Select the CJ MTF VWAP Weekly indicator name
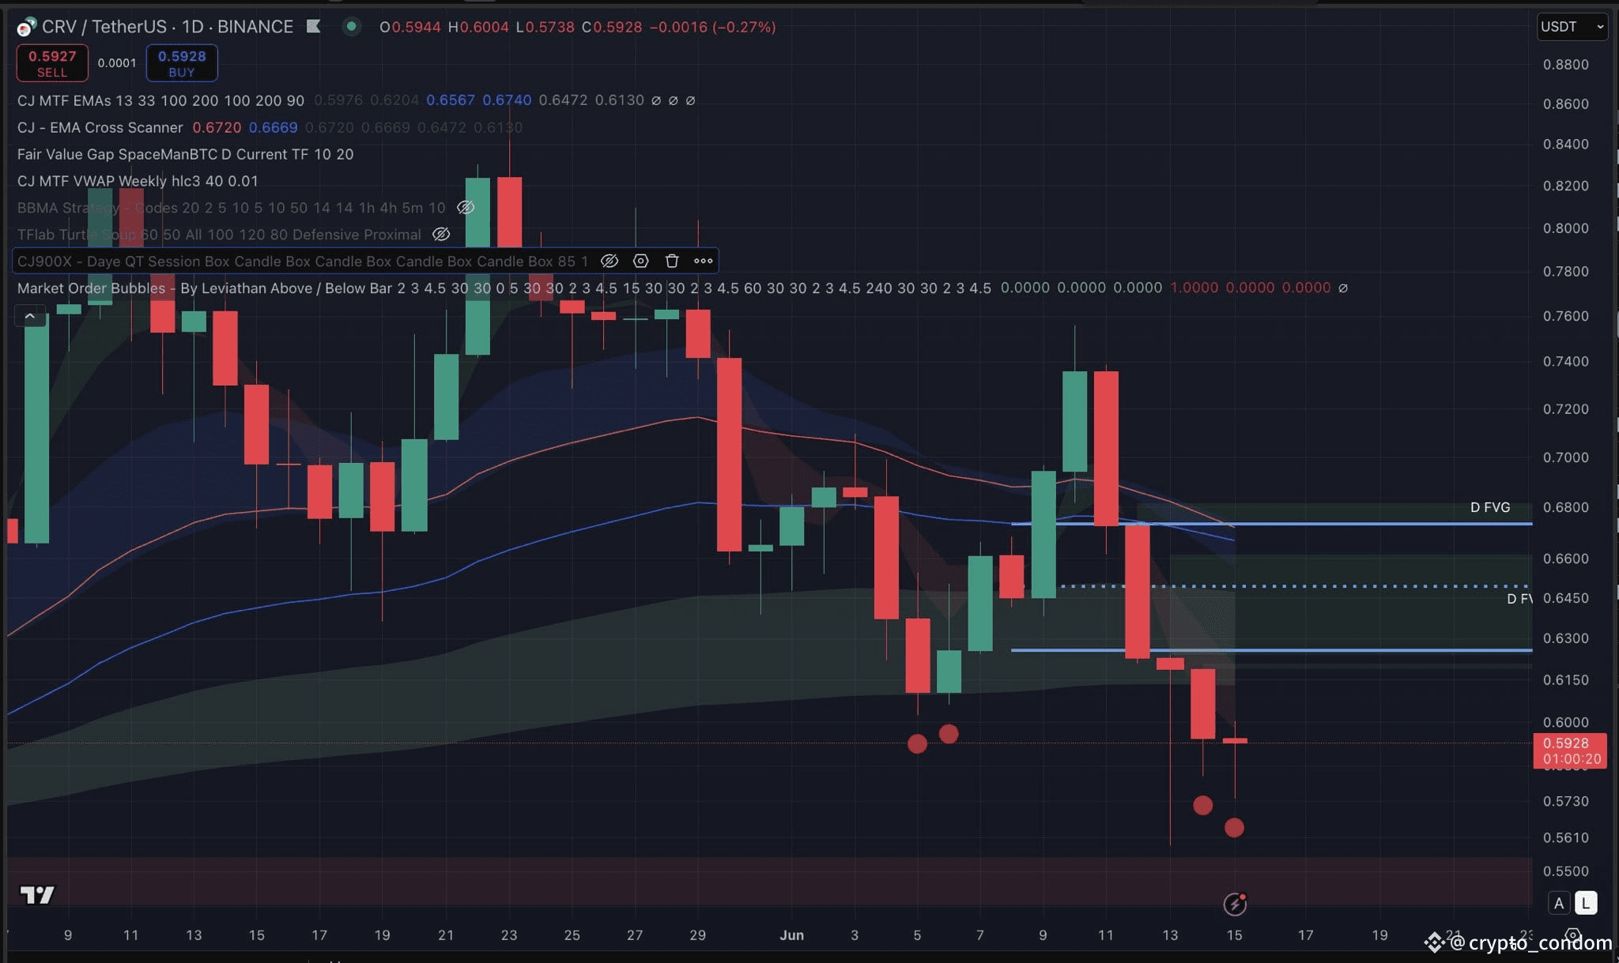 pos(138,181)
